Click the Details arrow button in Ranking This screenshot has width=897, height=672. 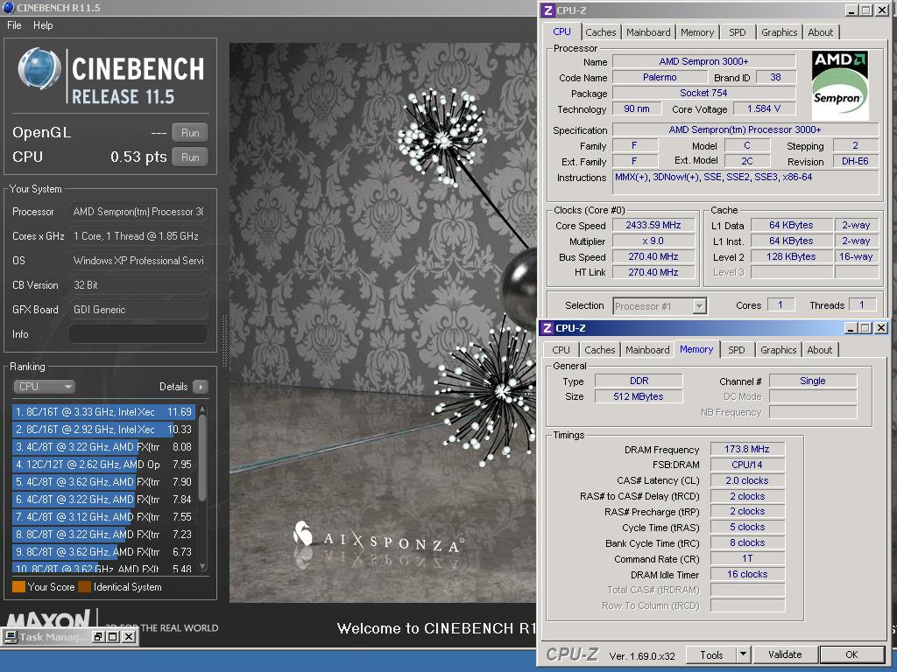tap(201, 387)
